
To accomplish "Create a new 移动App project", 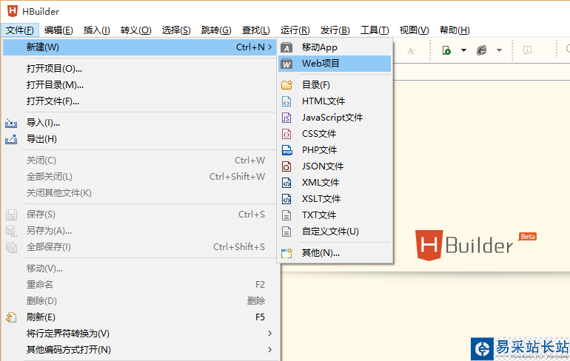I will pyautogui.click(x=335, y=47).
